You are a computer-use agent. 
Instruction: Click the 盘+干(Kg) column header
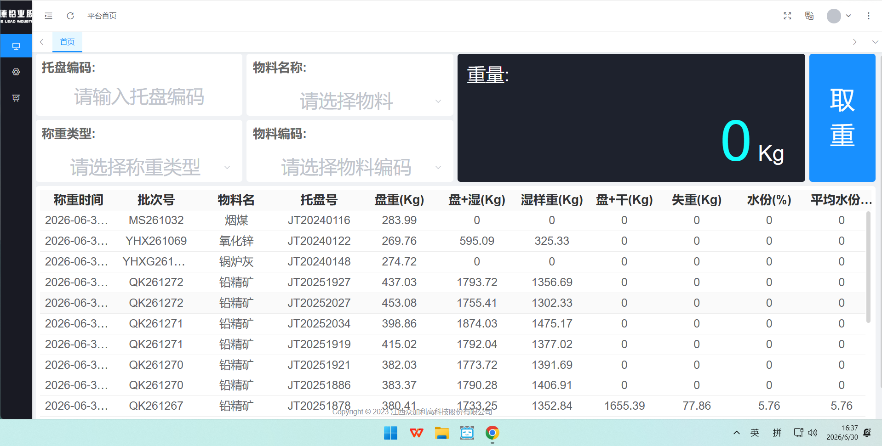pos(624,200)
